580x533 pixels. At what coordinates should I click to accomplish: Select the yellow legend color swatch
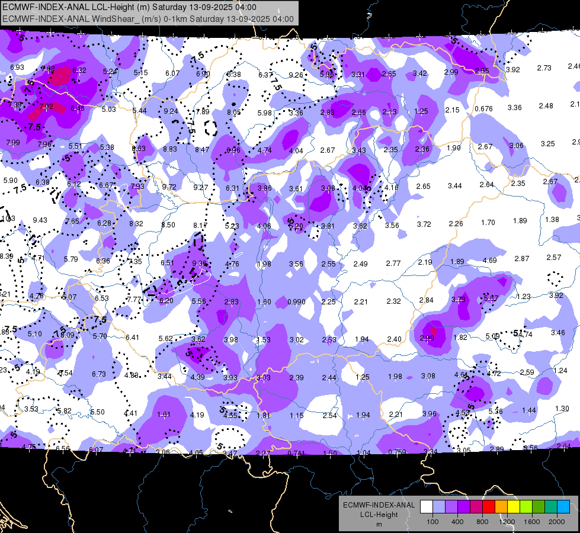(514, 506)
